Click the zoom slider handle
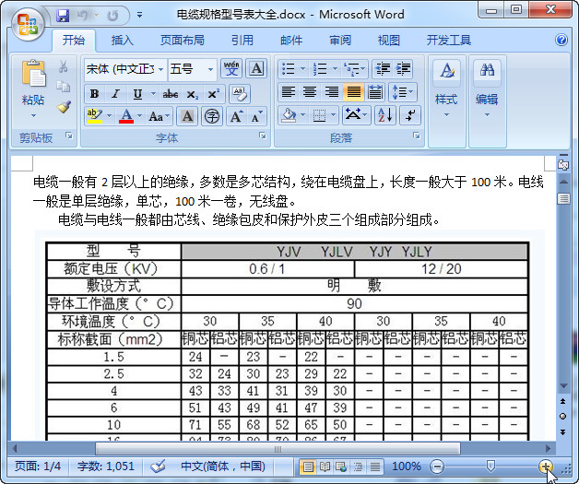 (x=490, y=466)
